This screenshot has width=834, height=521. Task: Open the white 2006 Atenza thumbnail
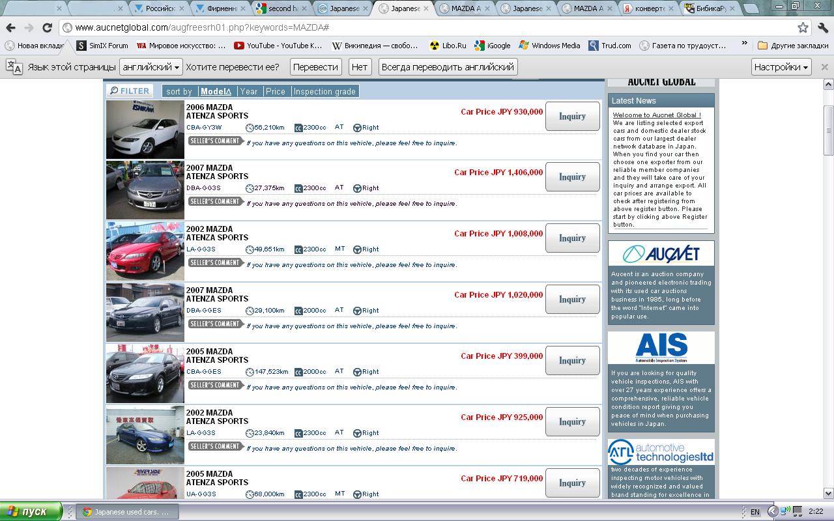pos(145,129)
